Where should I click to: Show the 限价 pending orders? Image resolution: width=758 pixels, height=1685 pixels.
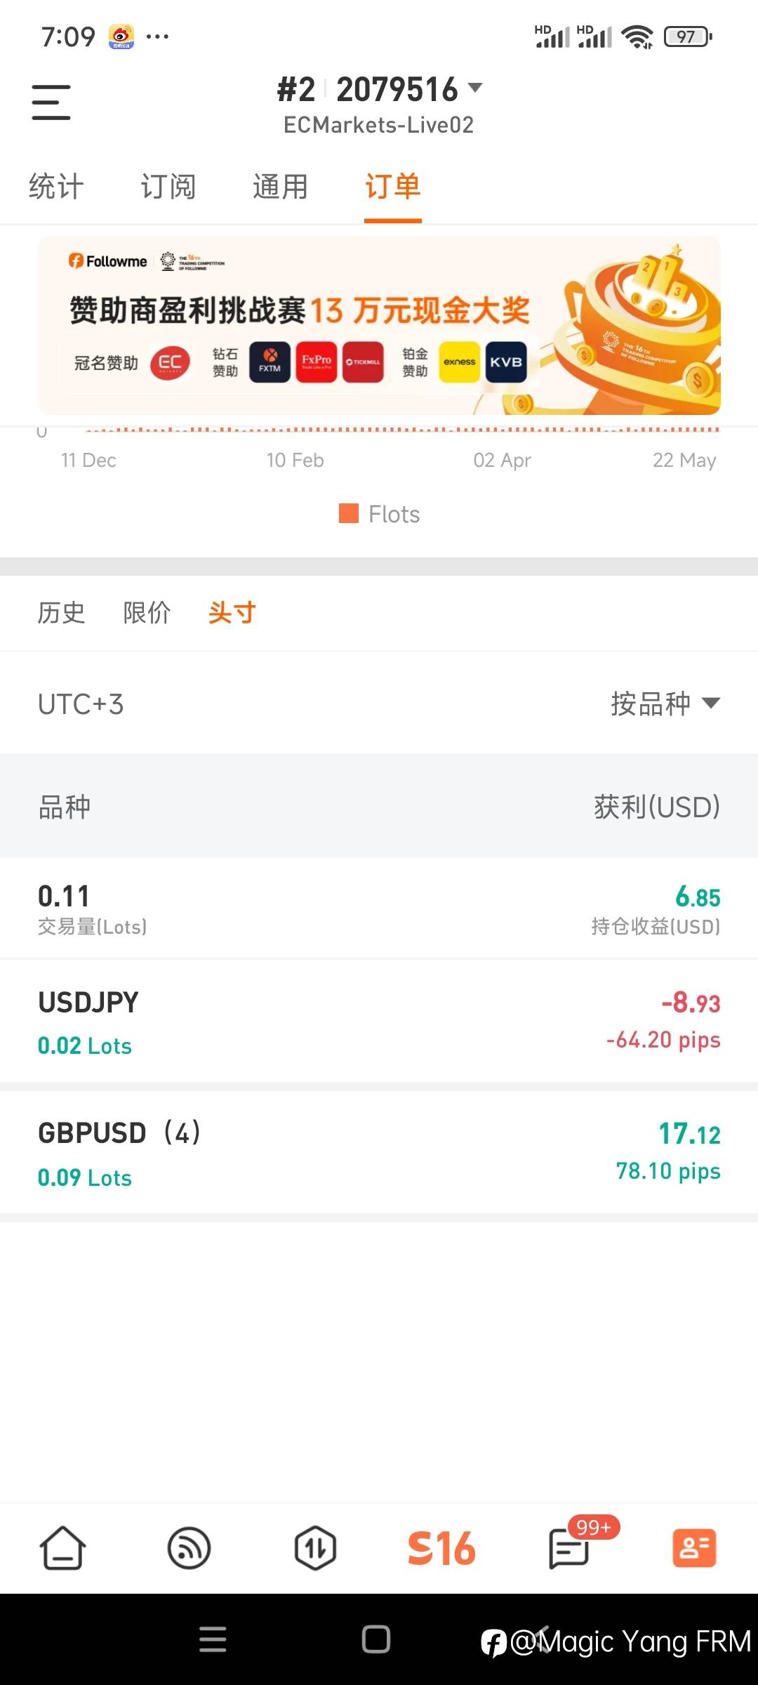pyautogui.click(x=147, y=613)
